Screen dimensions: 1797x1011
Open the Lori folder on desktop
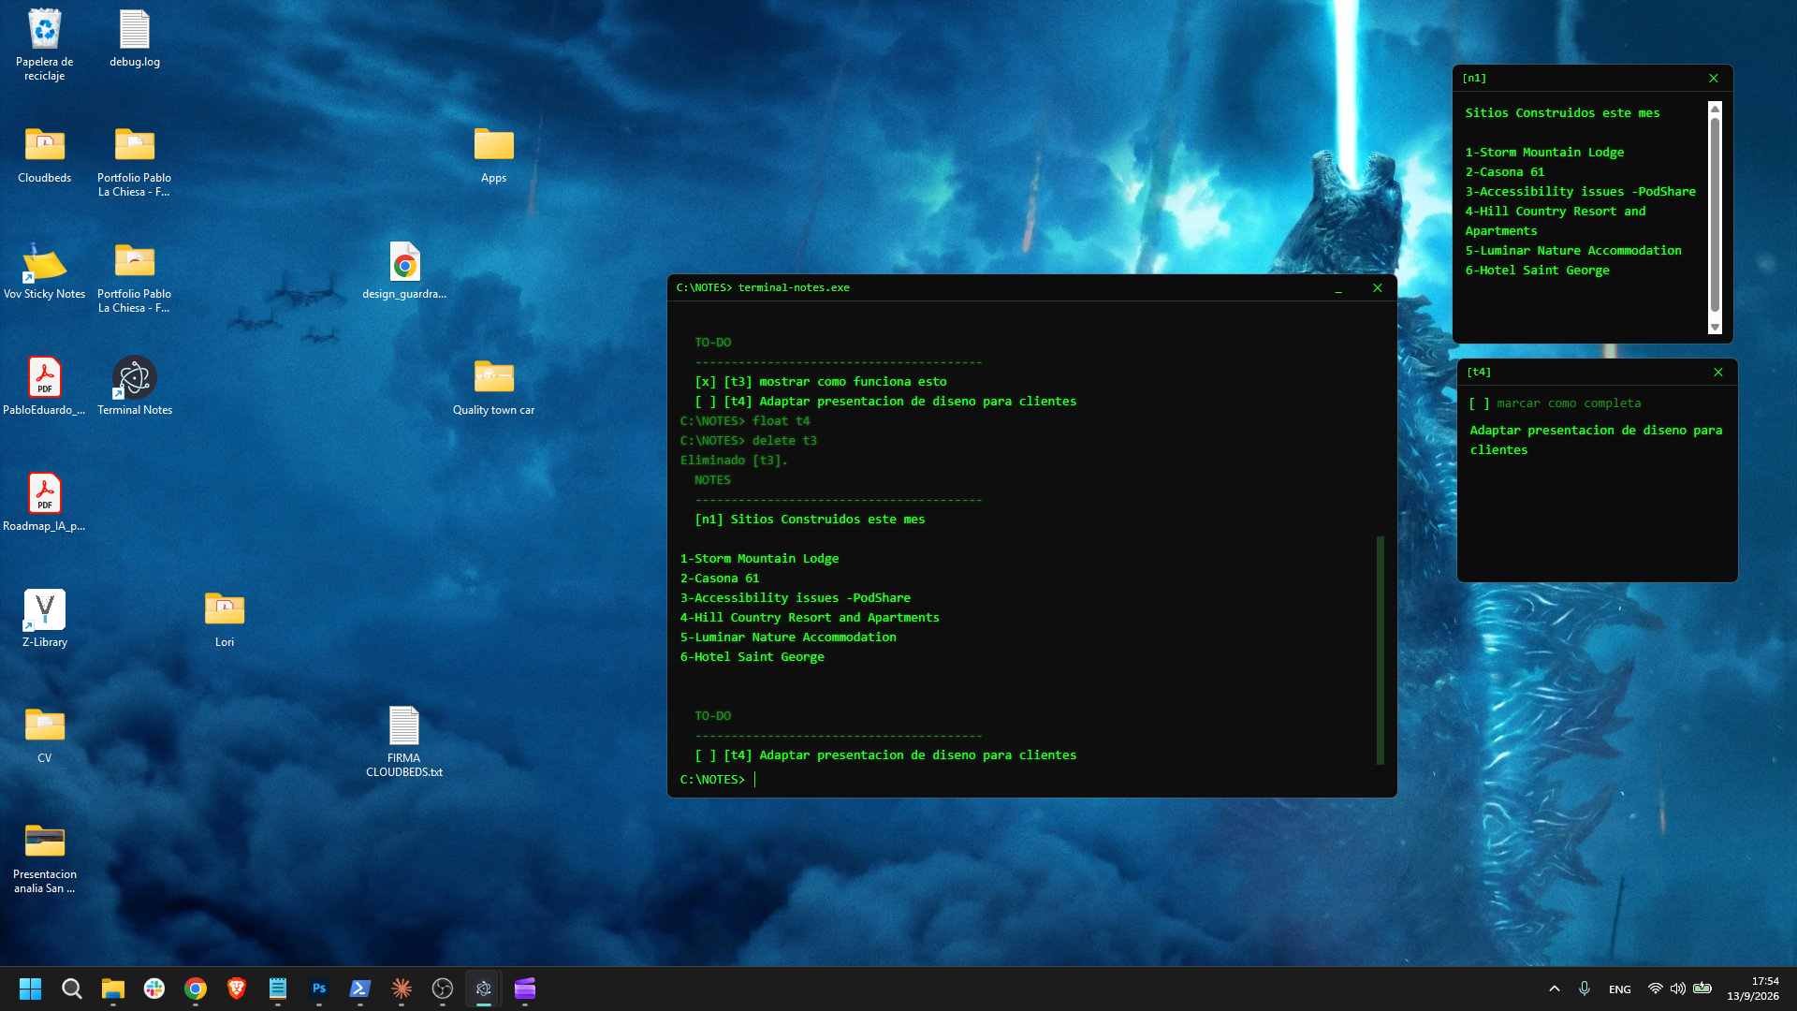coord(225,619)
